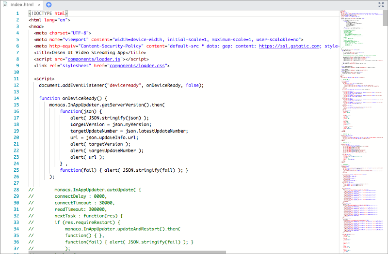Click commented 'function() { },' line

tap(84, 236)
